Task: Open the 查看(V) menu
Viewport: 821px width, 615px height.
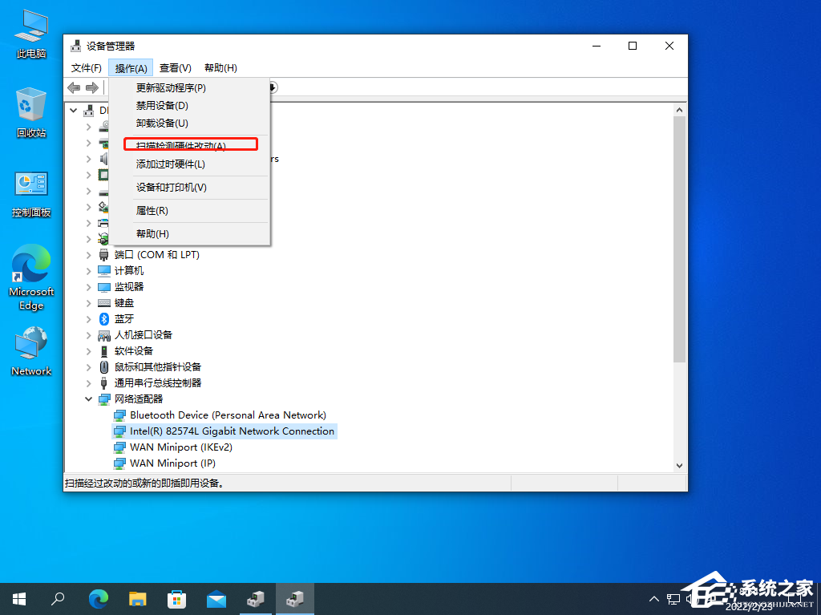Action: coord(175,67)
